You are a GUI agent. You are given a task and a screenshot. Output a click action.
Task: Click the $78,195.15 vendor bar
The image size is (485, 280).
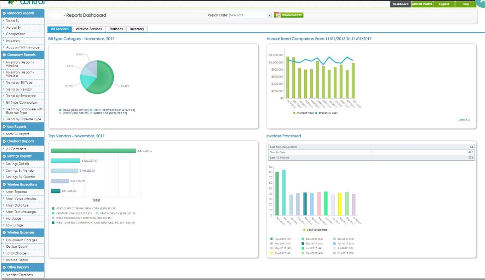(x=60, y=181)
